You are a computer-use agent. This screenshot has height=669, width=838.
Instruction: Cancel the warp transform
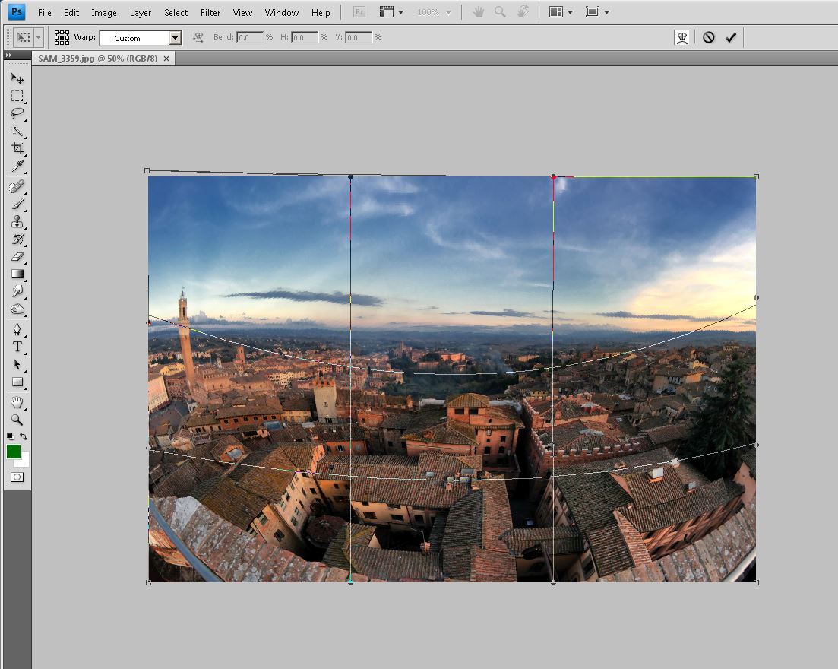tap(709, 37)
